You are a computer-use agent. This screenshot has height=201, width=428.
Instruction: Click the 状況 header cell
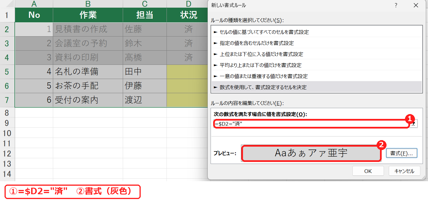pyautogui.click(x=188, y=15)
